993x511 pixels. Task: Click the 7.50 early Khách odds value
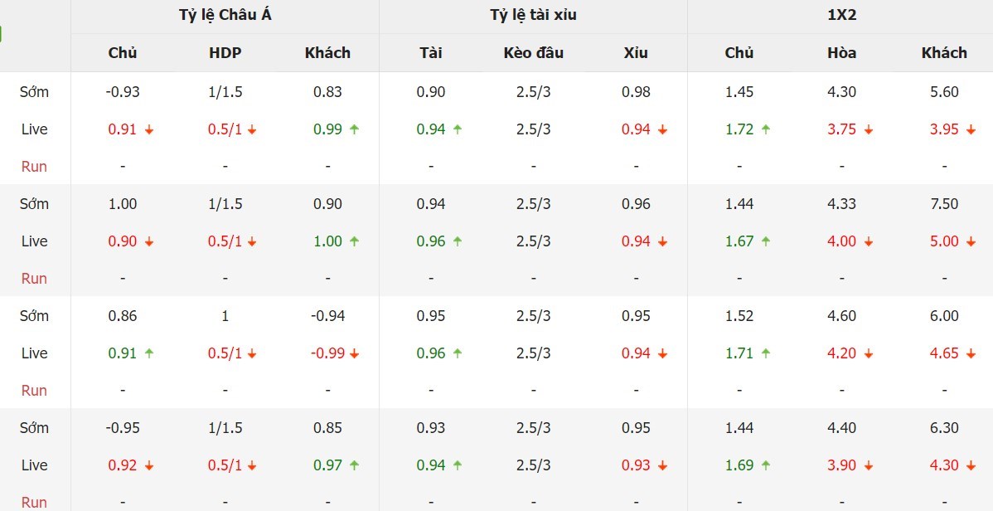coord(944,204)
